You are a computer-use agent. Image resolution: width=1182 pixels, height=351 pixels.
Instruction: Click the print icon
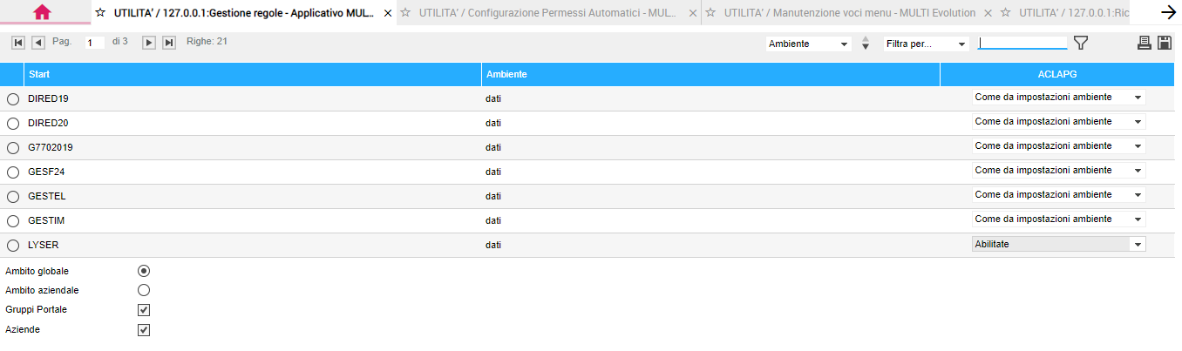click(x=1145, y=43)
